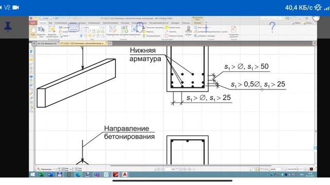This screenshot has height=185, width=330.
Task: Click the Search button at top right
Action: click(308, 23)
